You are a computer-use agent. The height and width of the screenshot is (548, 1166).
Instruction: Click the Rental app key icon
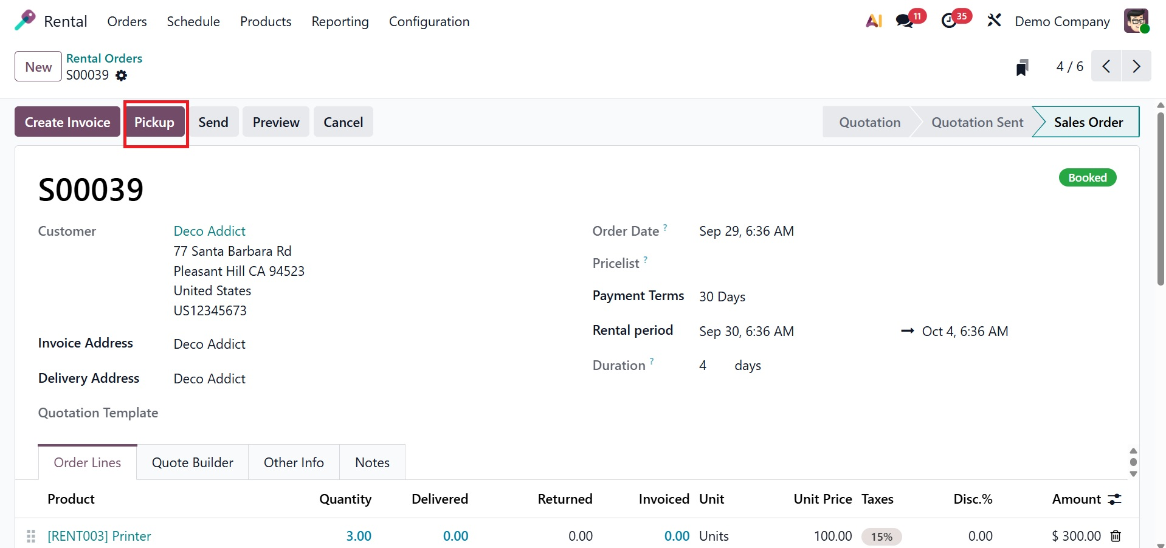(25, 21)
